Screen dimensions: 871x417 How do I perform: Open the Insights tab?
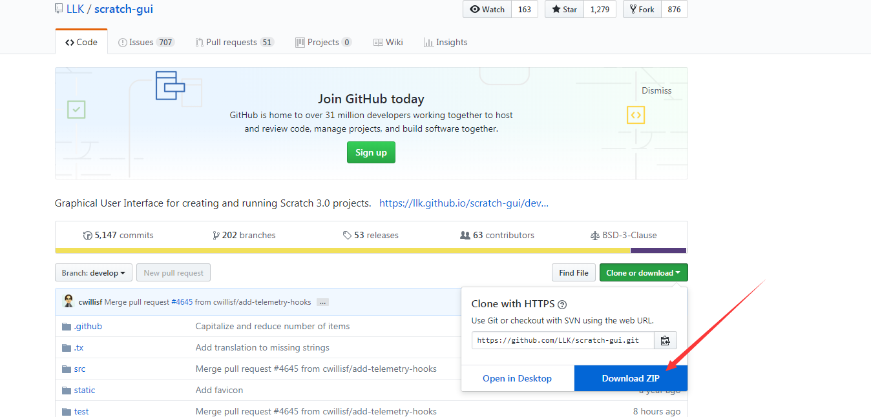tap(445, 42)
